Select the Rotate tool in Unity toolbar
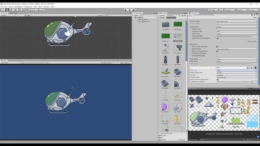Screen dimensions: 260x146 [11, 10]
